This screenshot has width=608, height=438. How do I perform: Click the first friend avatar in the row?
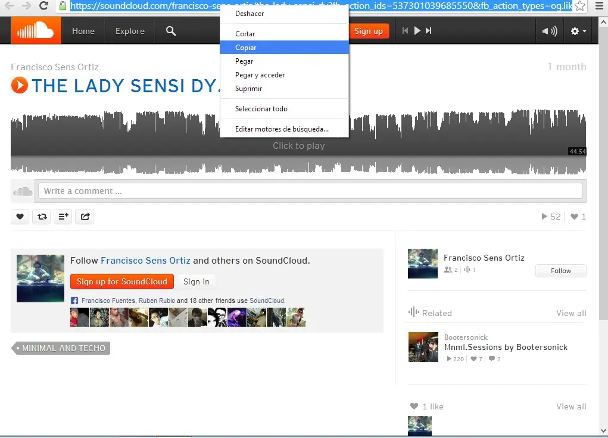coord(79,317)
